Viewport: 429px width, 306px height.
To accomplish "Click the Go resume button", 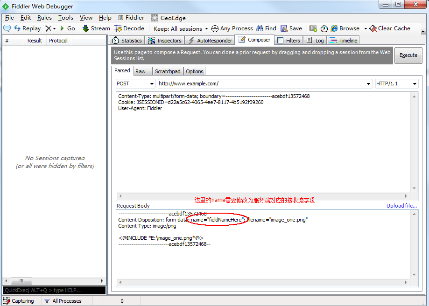I will [68, 28].
